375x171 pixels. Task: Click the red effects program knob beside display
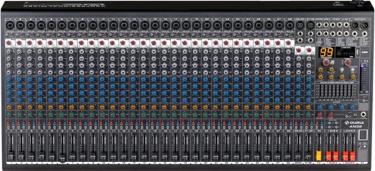point(326,62)
